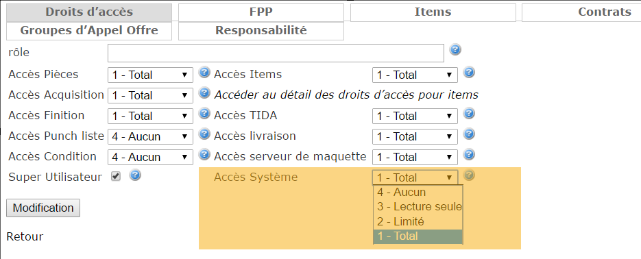Viewport: 641px width, 259px height.
Task: Click help icon beside the rôle field
Action: 455,50
